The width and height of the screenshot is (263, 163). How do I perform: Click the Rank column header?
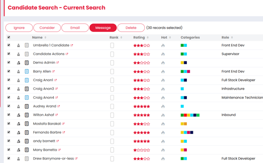click(114, 38)
